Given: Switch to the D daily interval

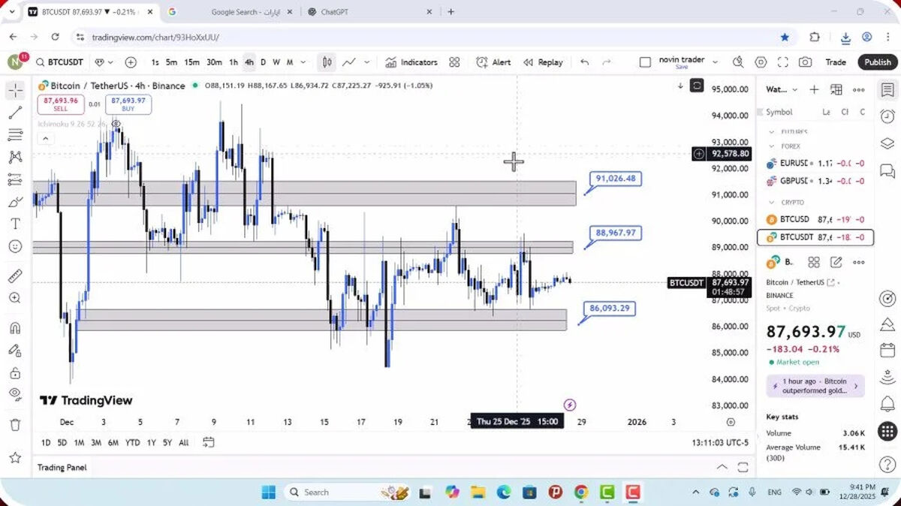Looking at the screenshot, I should tap(263, 62).
